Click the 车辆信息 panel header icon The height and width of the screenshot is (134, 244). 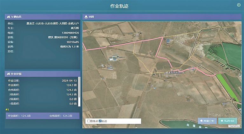click(8, 16)
